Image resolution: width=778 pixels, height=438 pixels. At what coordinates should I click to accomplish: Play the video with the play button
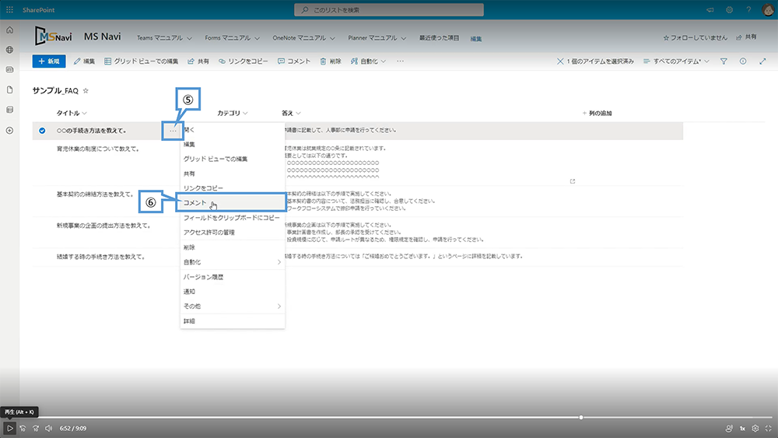point(9,428)
